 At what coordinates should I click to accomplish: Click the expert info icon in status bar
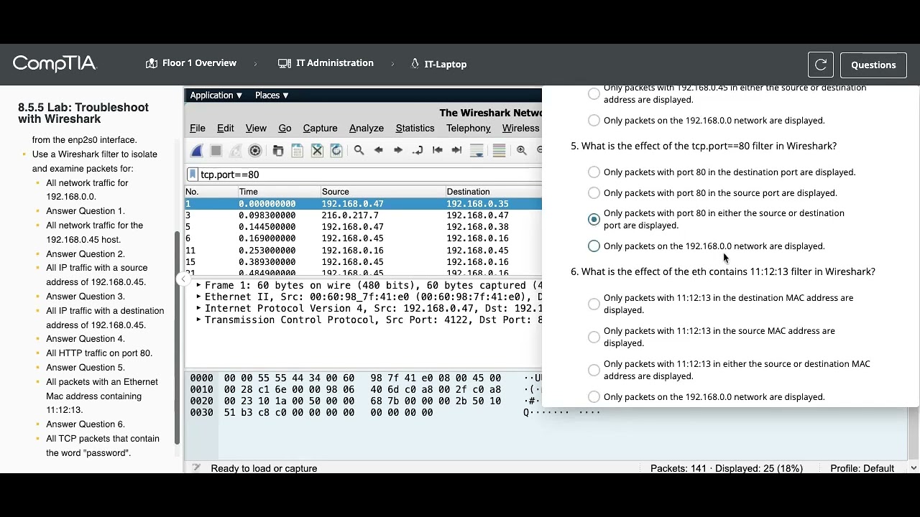click(x=196, y=468)
